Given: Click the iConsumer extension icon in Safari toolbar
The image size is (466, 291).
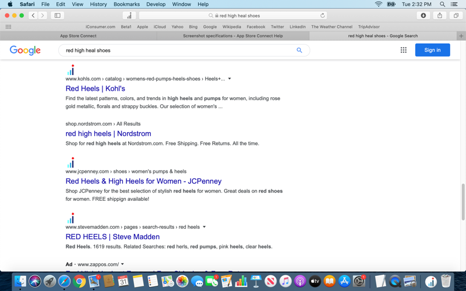Looking at the screenshot, I should point(129,16).
